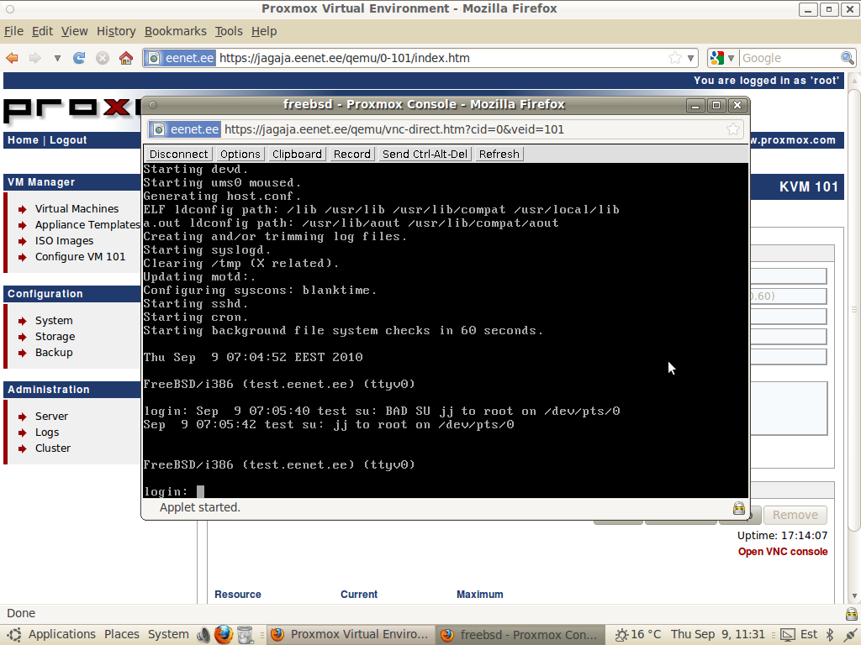Open the URL bar history dropdown arrow
Screen dimensions: 861x645
(x=691, y=58)
